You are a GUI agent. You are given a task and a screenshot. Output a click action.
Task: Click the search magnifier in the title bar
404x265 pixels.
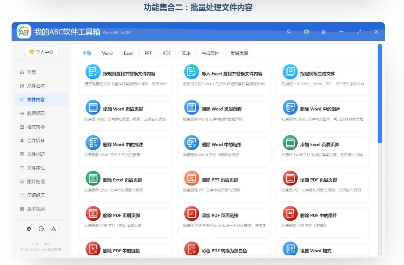(289, 32)
